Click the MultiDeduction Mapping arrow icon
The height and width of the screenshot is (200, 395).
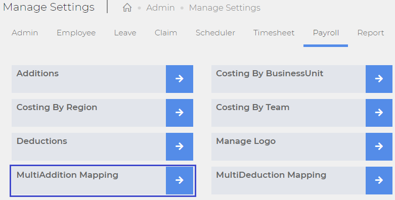point(379,180)
